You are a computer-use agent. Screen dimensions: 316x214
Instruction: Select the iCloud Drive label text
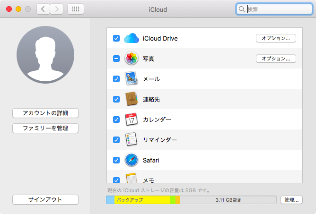[x=160, y=38]
